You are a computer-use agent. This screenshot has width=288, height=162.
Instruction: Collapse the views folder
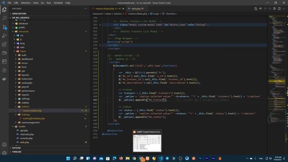click(23, 51)
